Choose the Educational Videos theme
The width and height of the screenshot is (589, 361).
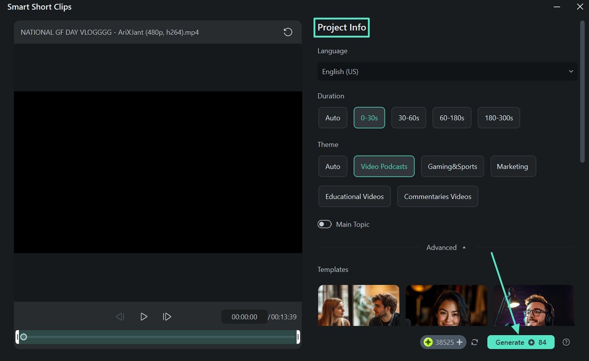pos(354,196)
